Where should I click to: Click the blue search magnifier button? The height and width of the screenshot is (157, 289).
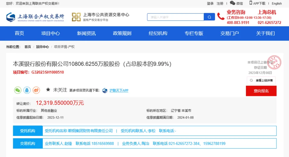tap(209, 17)
